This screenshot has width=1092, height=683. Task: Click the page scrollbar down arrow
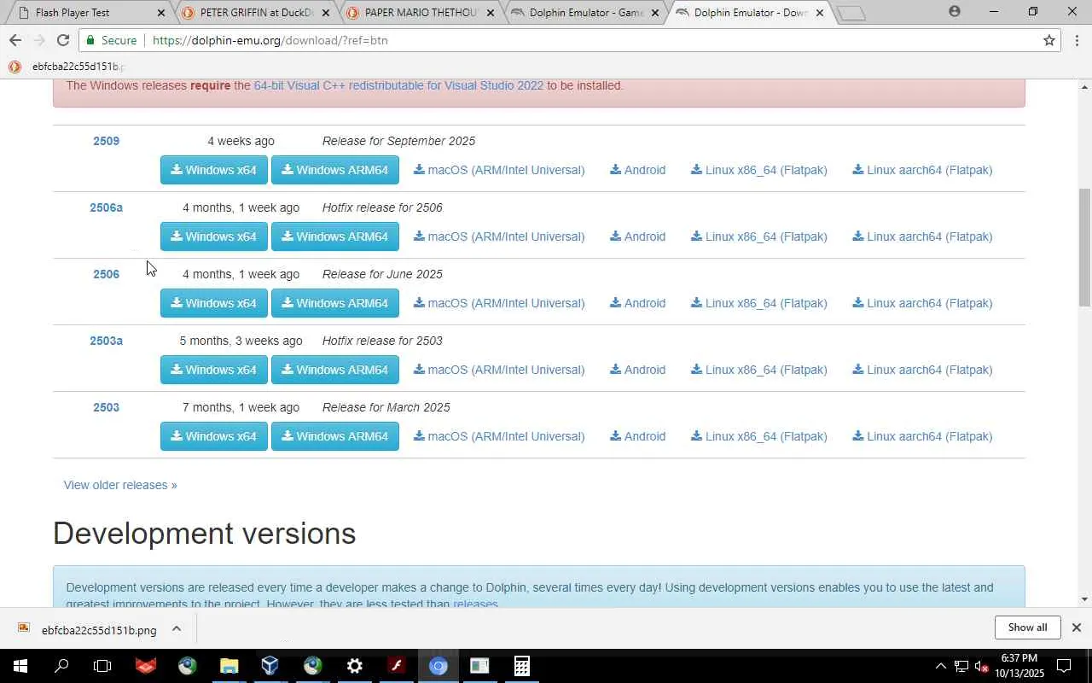pyautogui.click(x=1084, y=599)
